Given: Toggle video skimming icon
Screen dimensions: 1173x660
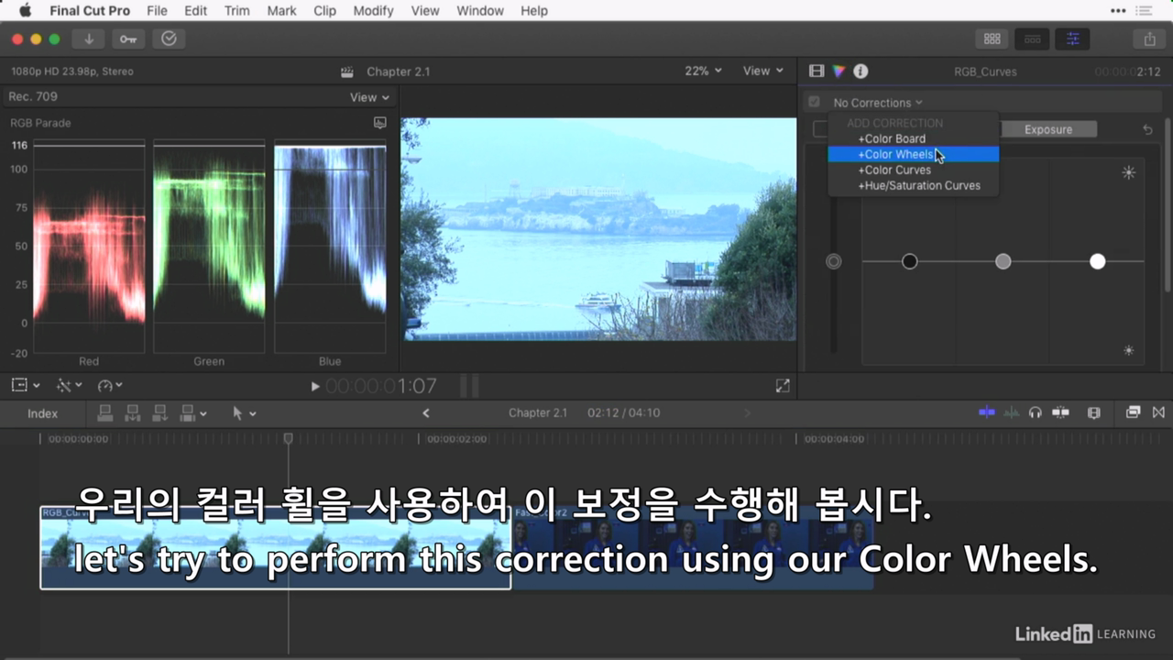Looking at the screenshot, I should point(987,412).
